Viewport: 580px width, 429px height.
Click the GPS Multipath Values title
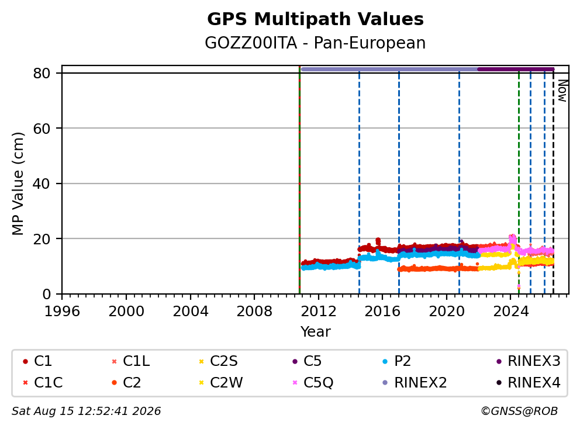click(x=315, y=19)
